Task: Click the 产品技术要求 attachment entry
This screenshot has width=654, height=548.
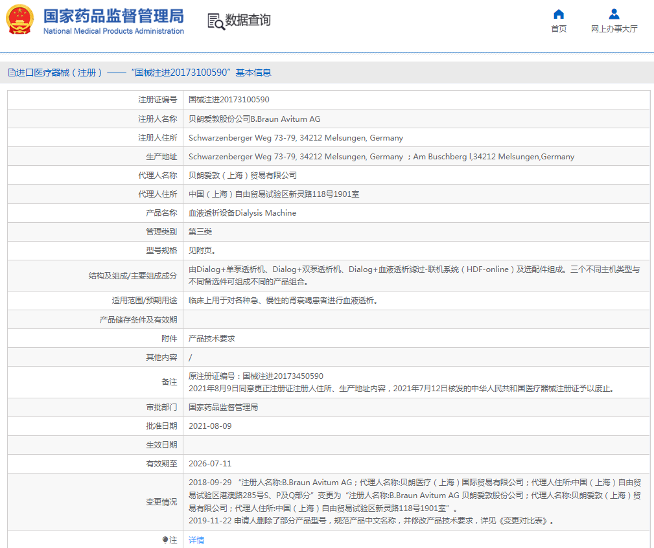Action: tap(211, 338)
